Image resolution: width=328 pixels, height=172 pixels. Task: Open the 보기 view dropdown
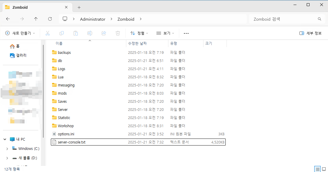(x=165, y=33)
